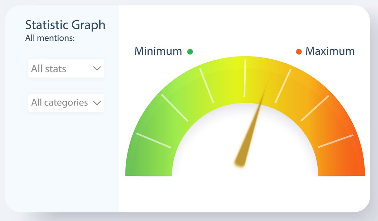The height and width of the screenshot is (221, 378).
Task: Click the Minimum legend label
Action: 158,51
